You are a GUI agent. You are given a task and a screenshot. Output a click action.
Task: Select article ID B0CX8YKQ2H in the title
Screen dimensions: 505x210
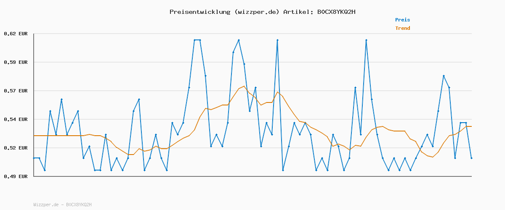[336, 12]
